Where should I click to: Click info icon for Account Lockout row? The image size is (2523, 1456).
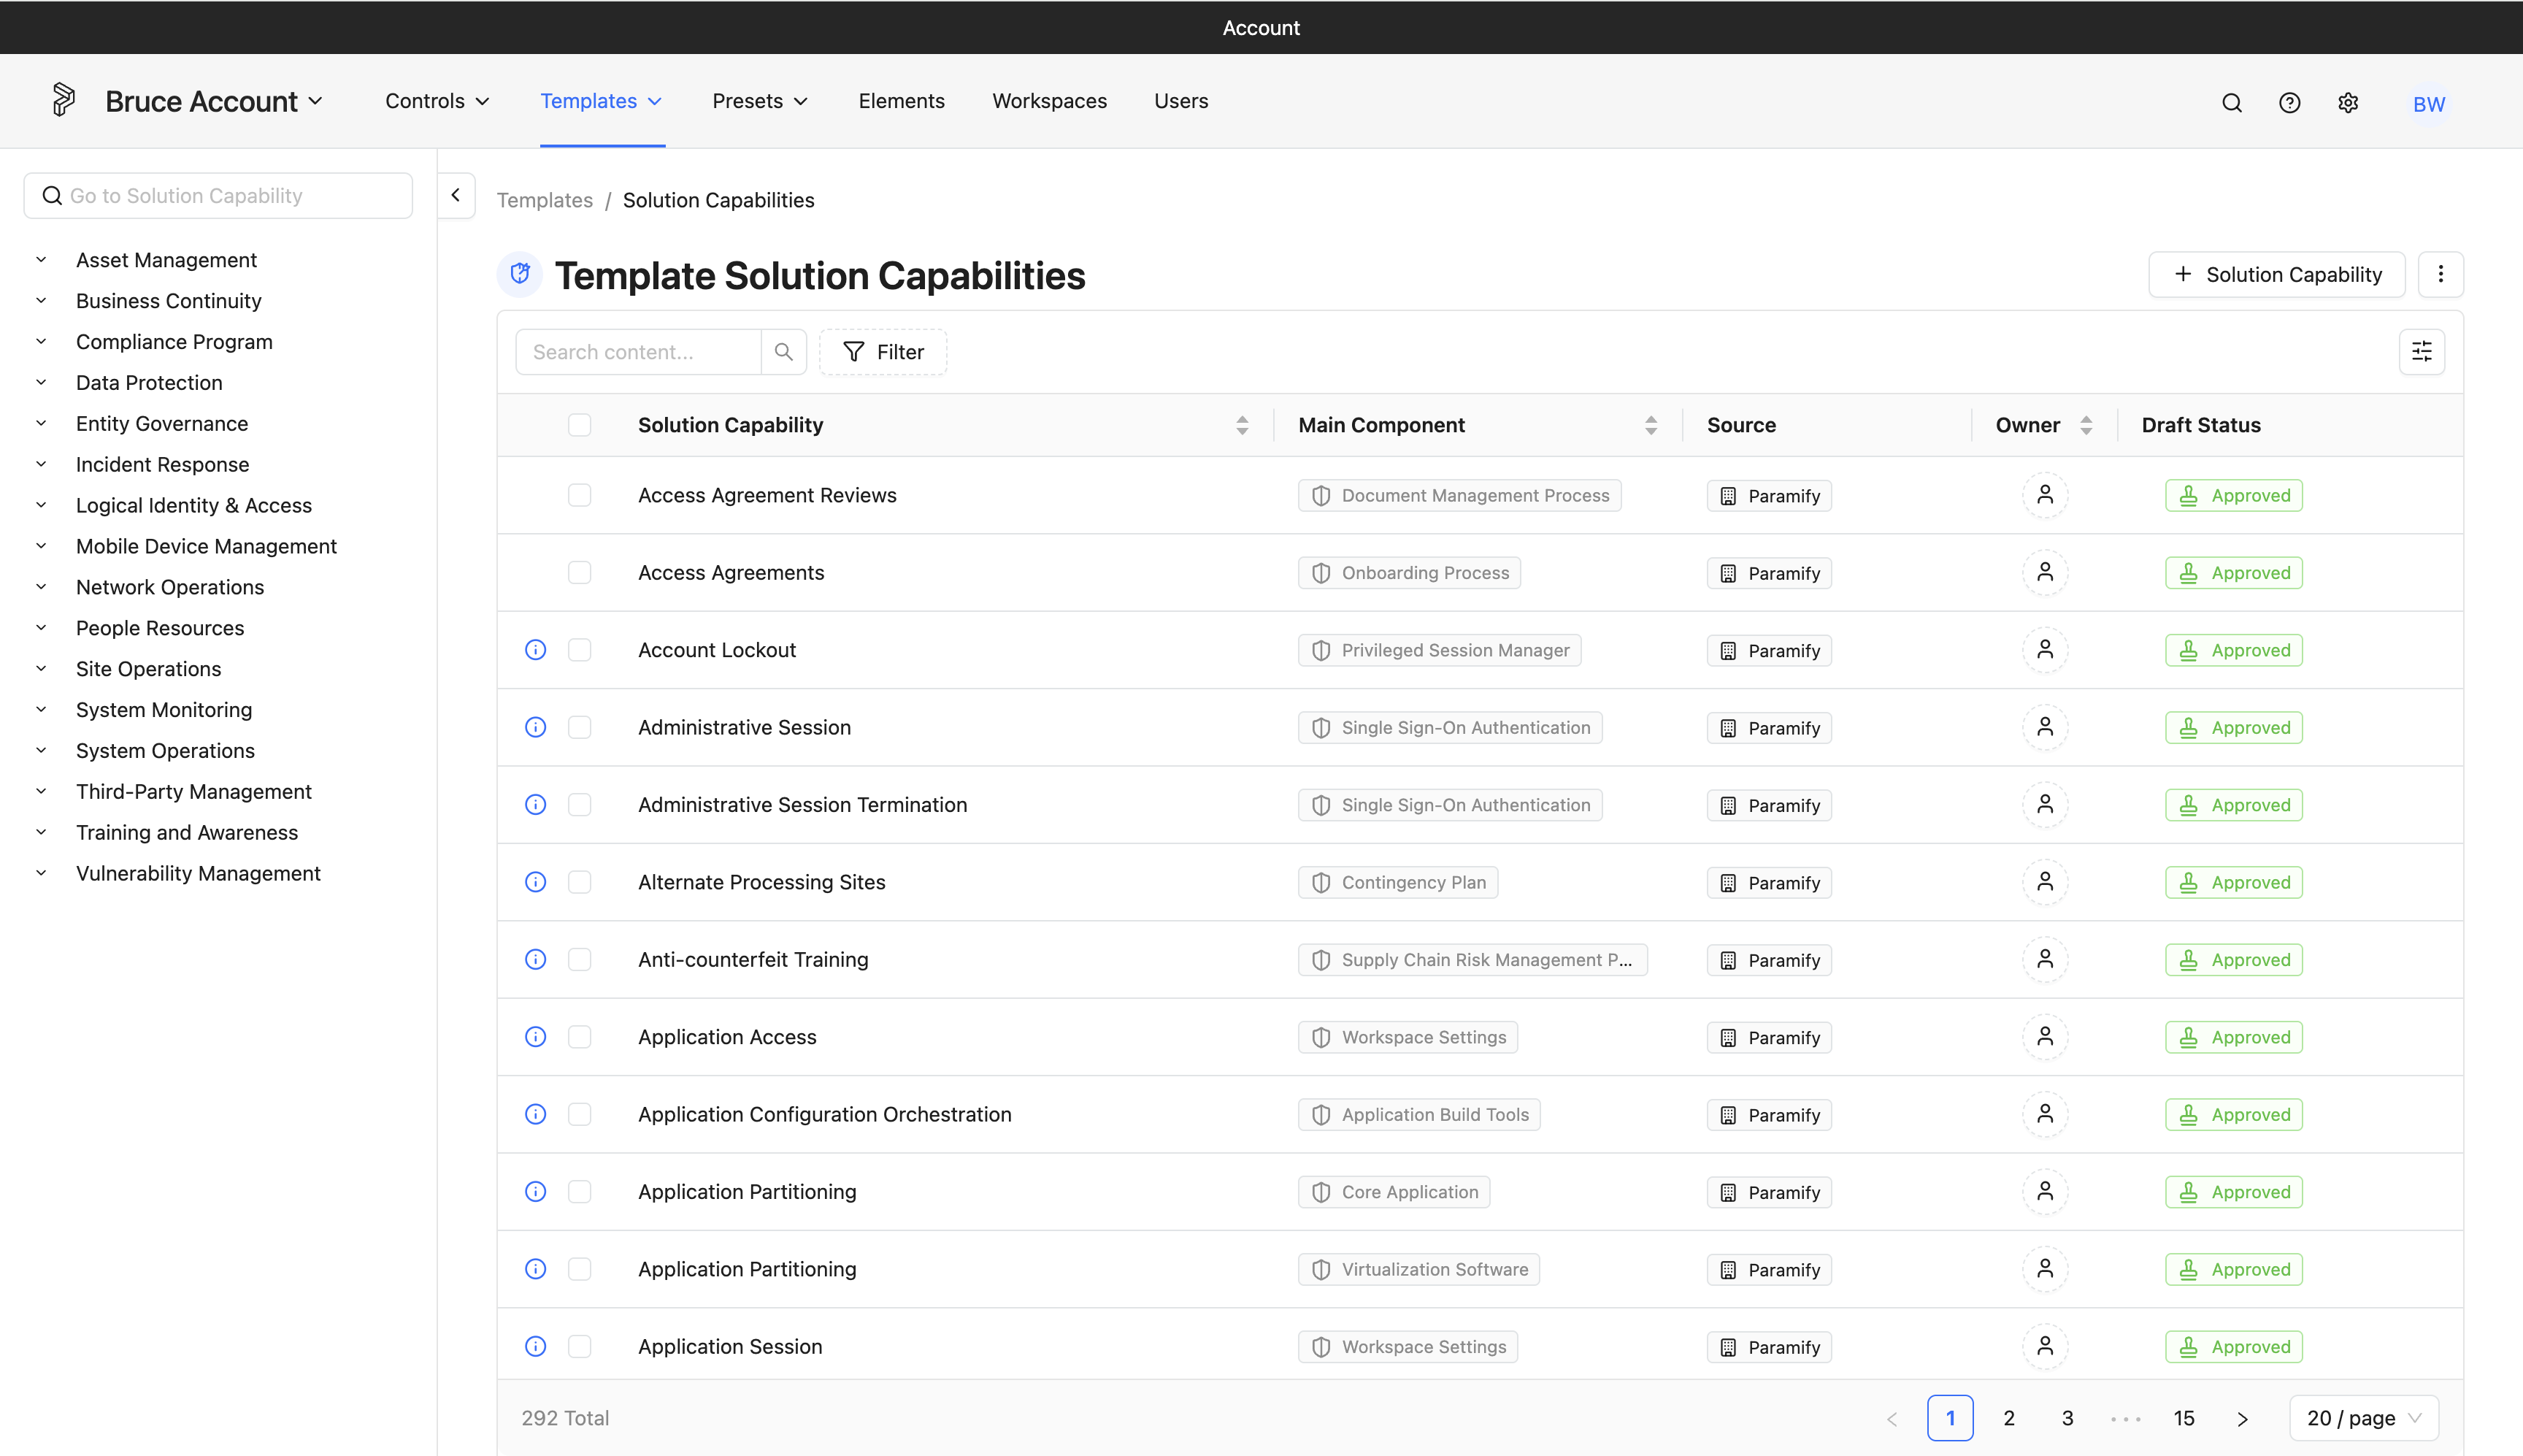click(536, 650)
